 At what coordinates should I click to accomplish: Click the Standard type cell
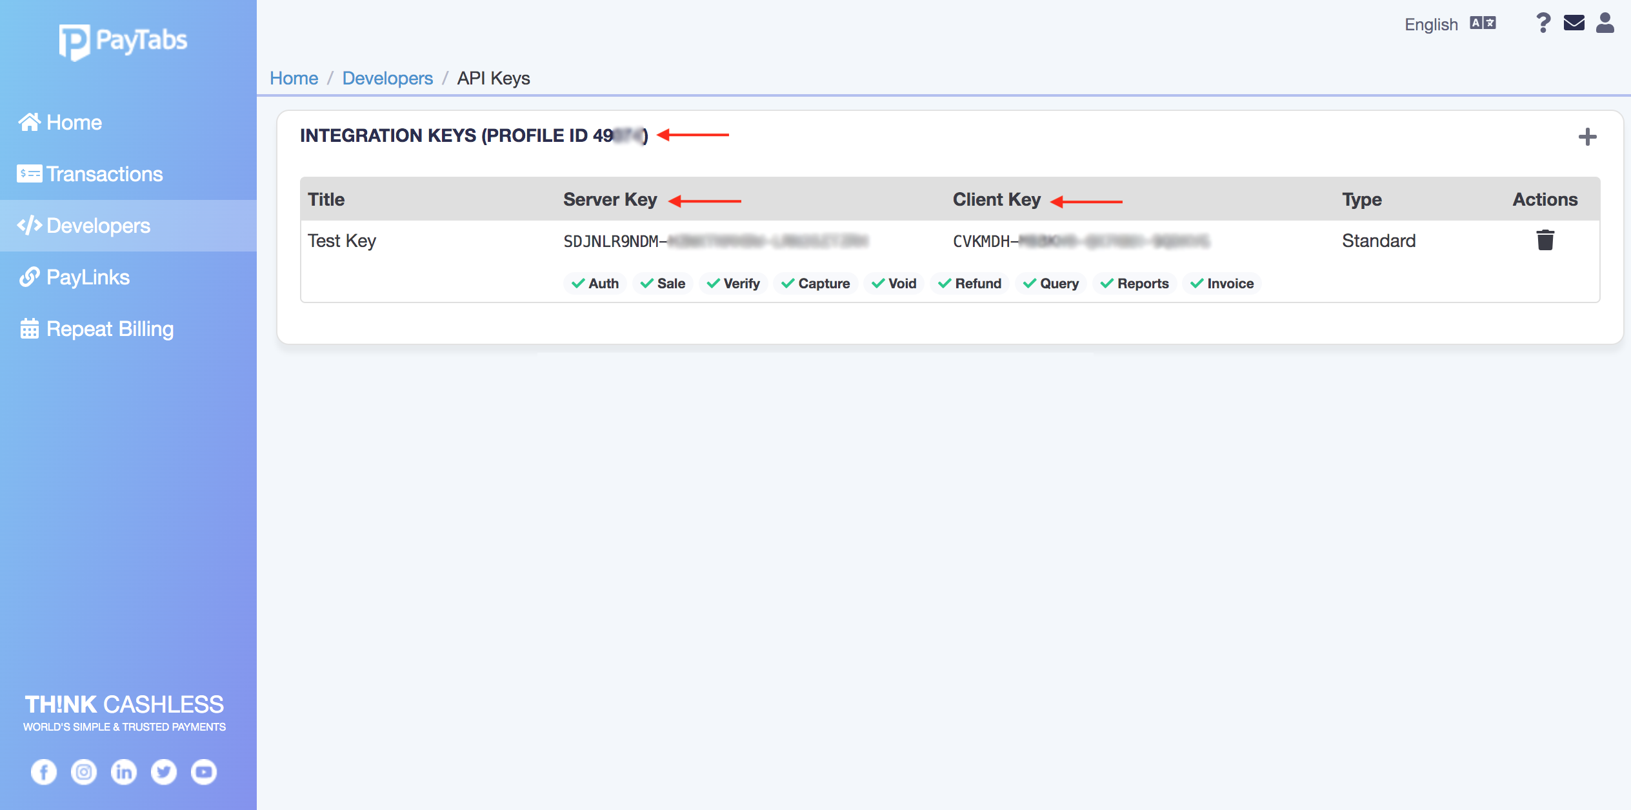coord(1379,241)
